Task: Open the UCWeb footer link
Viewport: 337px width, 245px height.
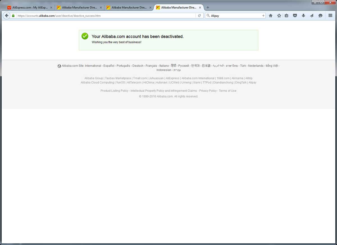Action: 174,83
